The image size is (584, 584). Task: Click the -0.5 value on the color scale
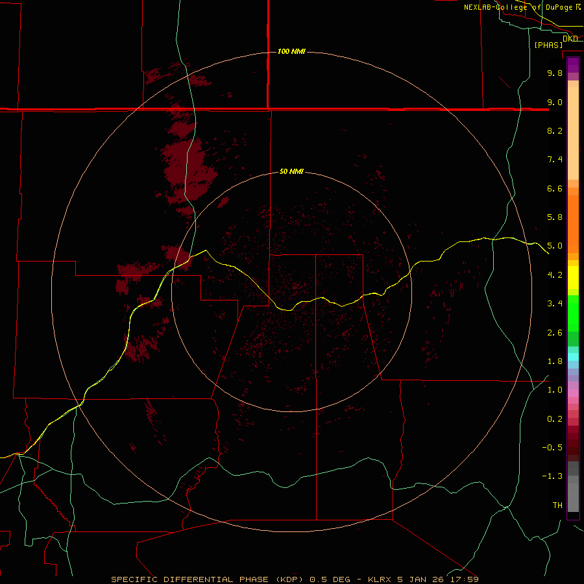pyautogui.click(x=552, y=448)
